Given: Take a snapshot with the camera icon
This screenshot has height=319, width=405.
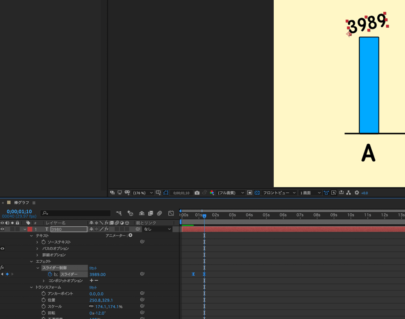Looking at the screenshot, I should (197, 193).
